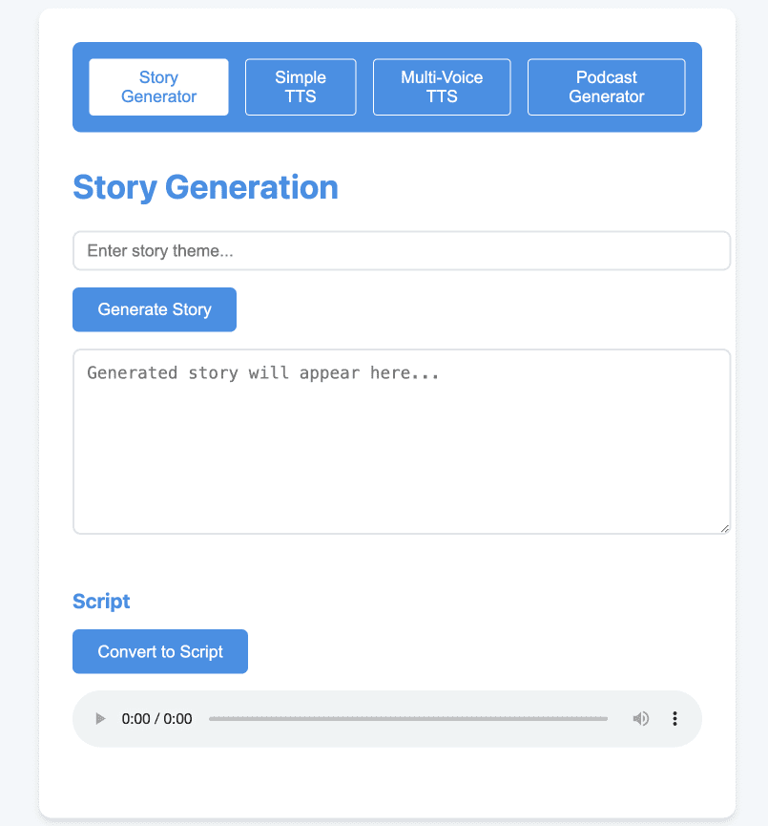Click the audio progress seek bar
This screenshot has width=768, height=826.
(x=408, y=718)
